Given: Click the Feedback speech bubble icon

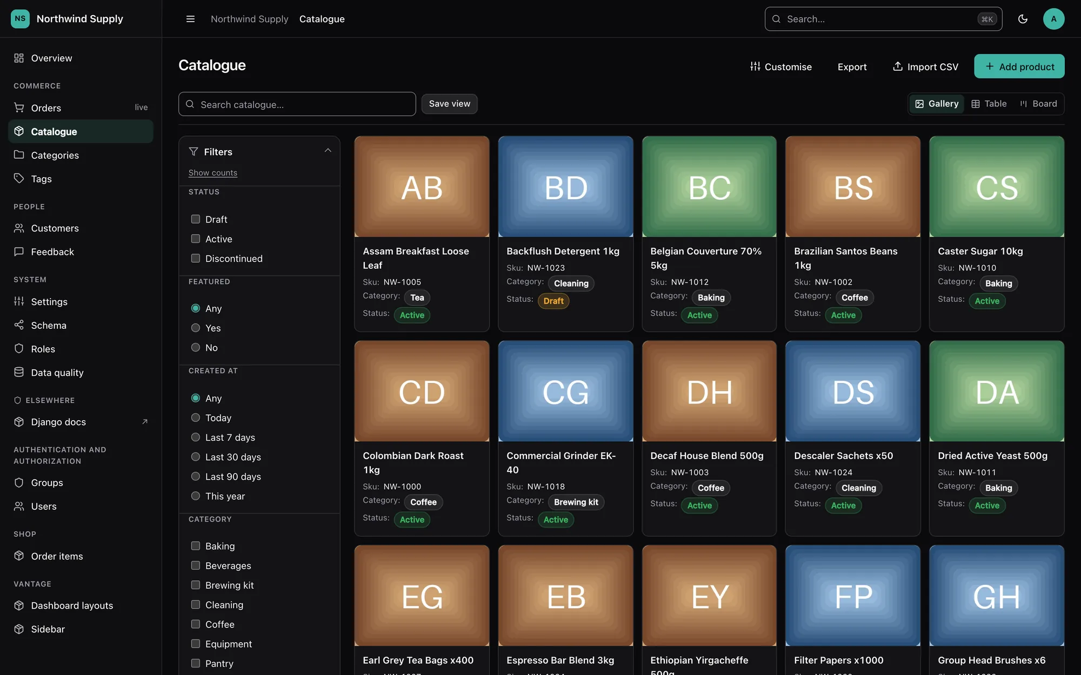Looking at the screenshot, I should (19, 252).
